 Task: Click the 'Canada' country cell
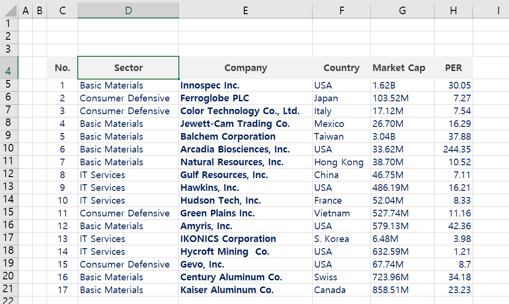(342, 290)
